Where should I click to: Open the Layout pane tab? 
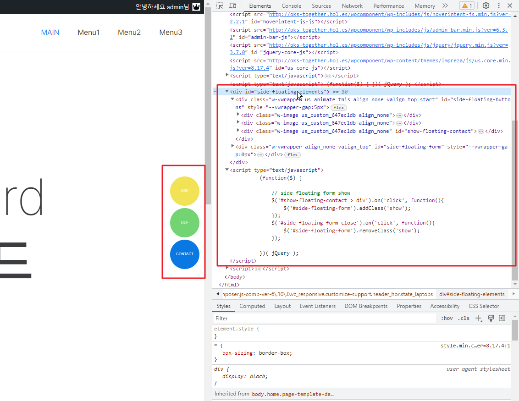click(x=282, y=306)
